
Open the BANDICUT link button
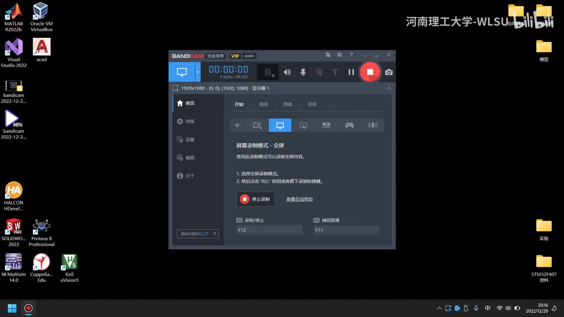click(197, 234)
